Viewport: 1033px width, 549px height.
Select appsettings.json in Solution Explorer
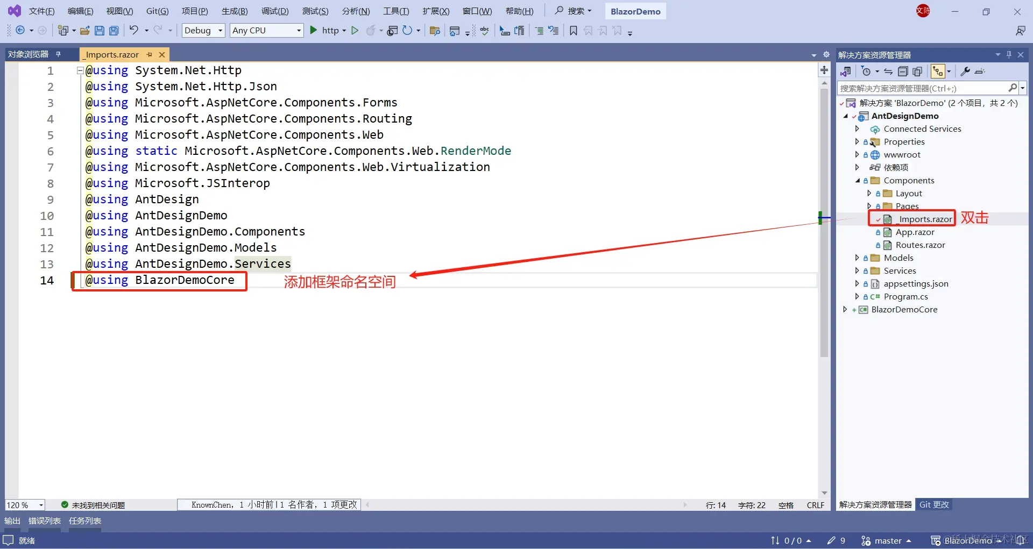(x=916, y=283)
